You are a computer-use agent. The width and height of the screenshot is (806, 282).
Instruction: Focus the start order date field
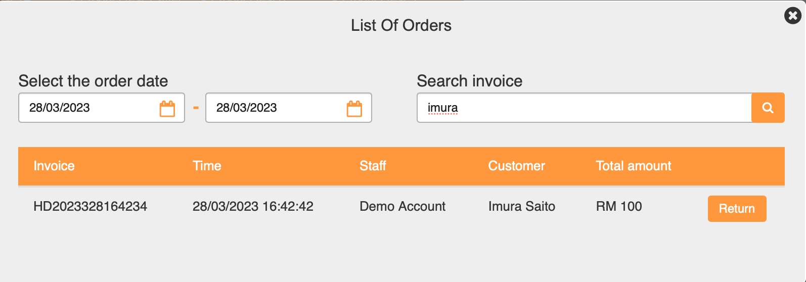[x=86, y=108]
